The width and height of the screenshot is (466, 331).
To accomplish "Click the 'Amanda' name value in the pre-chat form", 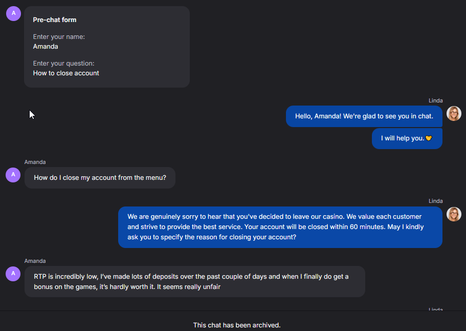I will tap(46, 47).
